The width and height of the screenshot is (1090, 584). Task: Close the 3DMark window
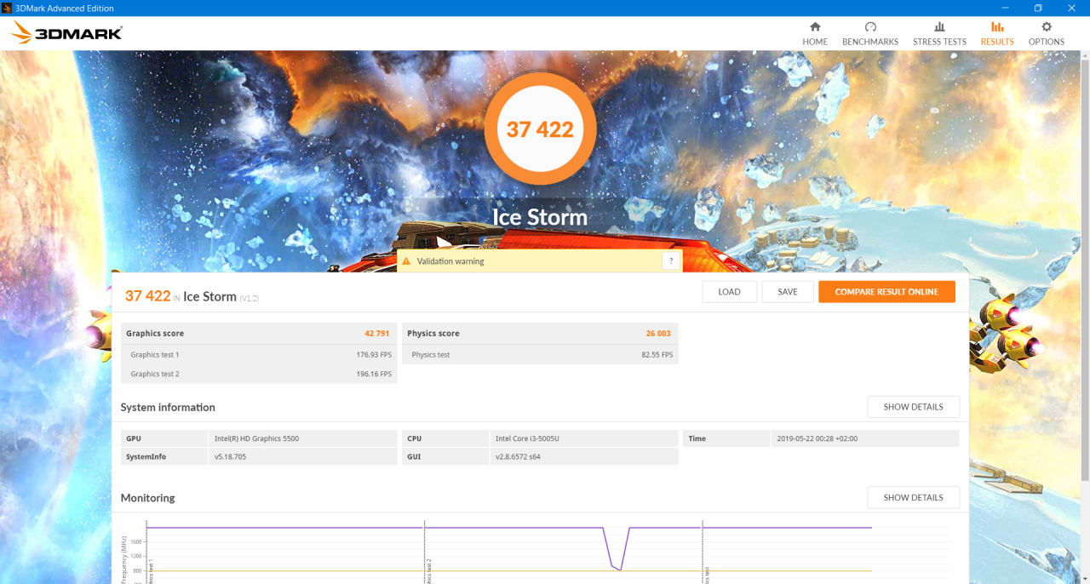(x=1073, y=8)
